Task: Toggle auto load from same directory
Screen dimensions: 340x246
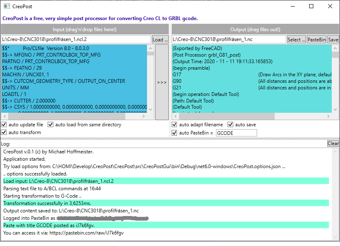Action: 51,125
